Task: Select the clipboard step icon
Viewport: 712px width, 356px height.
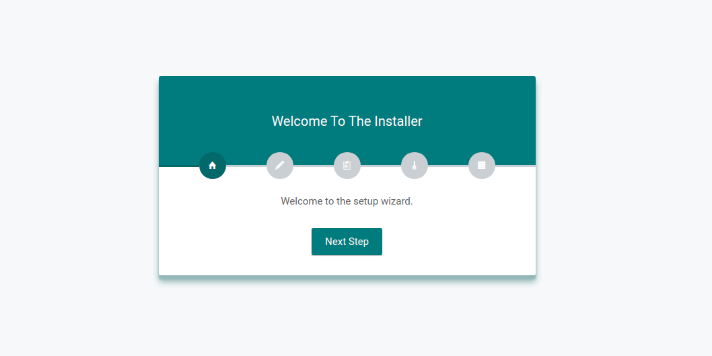Action: tap(347, 166)
